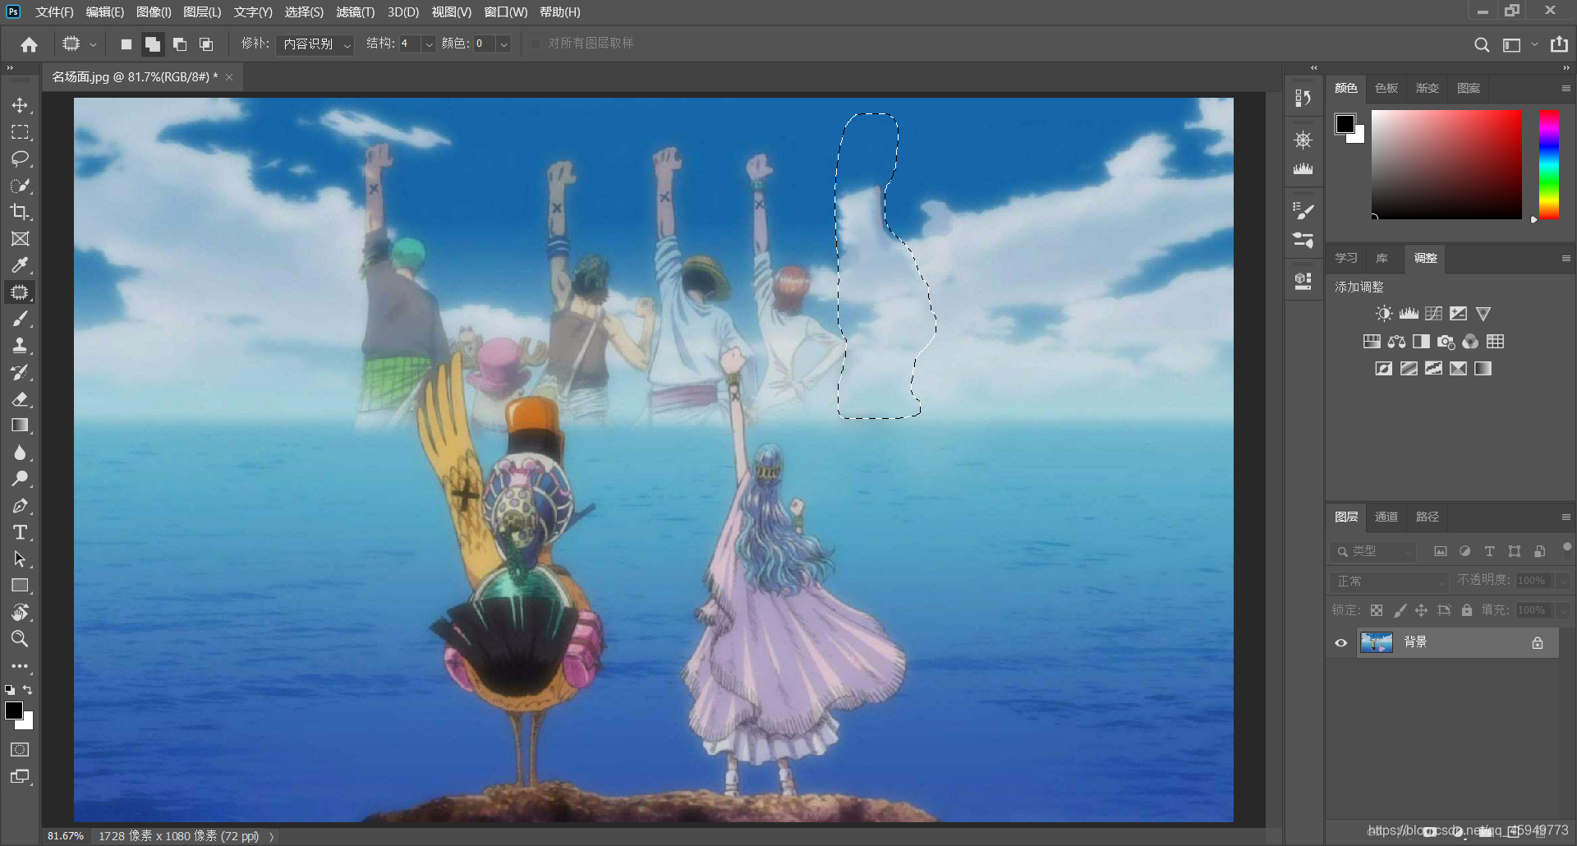Toggle pixel layer filter in Layers panel
Image resolution: width=1577 pixels, height=846 pixels.
[x=1440, y=551]
